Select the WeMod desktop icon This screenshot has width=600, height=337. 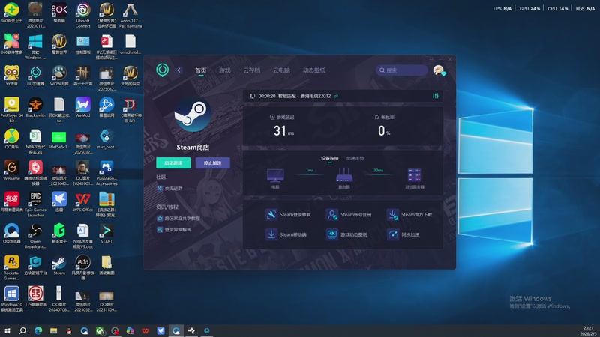[x=83, y=107]
